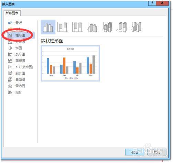
Task: Select 股价图 stock chart category
Action: point(21,73)
